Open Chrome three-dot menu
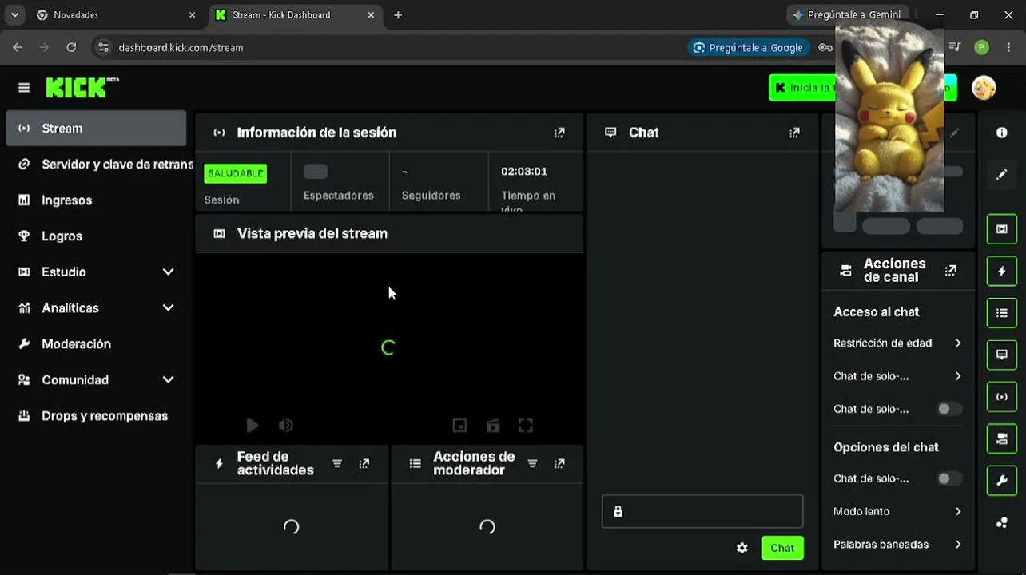Viewport: 1026px width, 575px height. [x=1009, y=47]
